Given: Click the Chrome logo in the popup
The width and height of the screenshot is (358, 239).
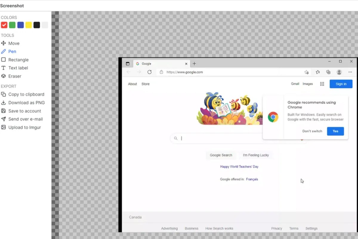Looking at the screenshot, I should [x=273, y=117].
